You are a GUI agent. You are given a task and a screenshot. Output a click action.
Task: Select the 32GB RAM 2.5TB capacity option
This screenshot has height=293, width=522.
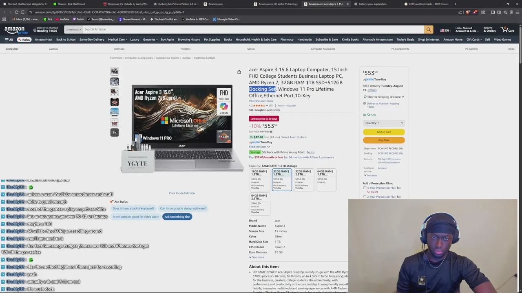point(304,179)
